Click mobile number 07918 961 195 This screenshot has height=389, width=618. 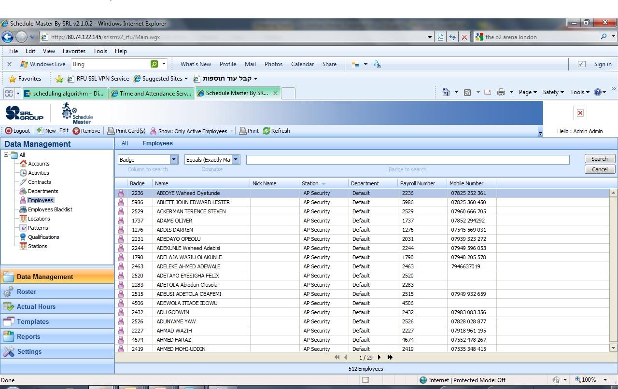coord(468,331)
